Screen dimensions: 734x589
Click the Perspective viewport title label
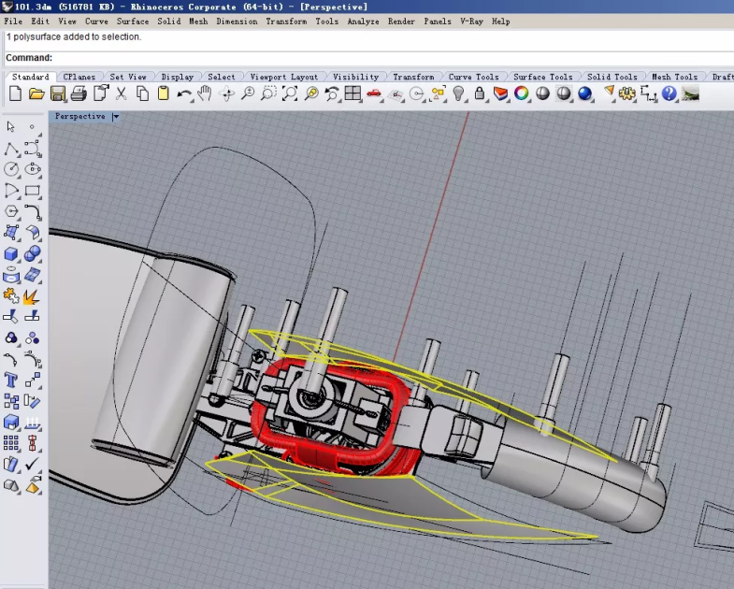point(79,117)
